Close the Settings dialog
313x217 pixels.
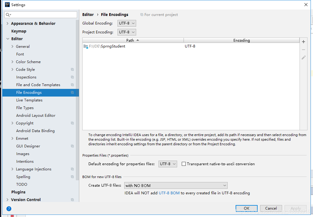(x=306, y=5)
